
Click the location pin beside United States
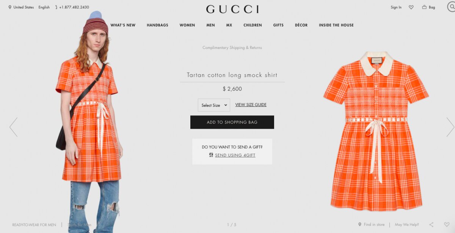tap(10, 7)
